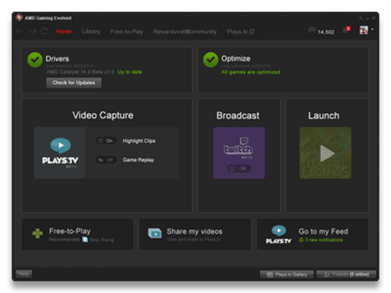This screenshot has height=293, width=391.
Task: Click the 3 new notifications link
Action: [x=321, y=240]
